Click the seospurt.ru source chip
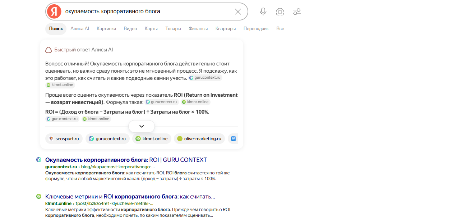Image resolution: width=471 pixels, height=224 pixels. 64,139
